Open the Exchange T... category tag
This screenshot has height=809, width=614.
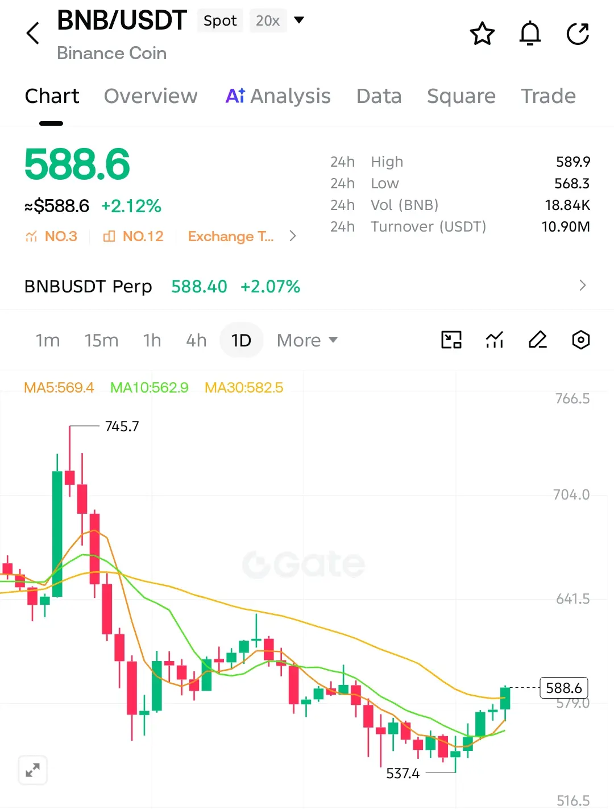click(x=231, y=236)
